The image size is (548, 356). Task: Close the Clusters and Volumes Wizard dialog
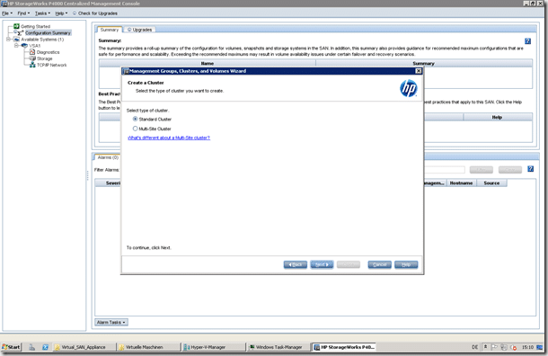point(419,71)
